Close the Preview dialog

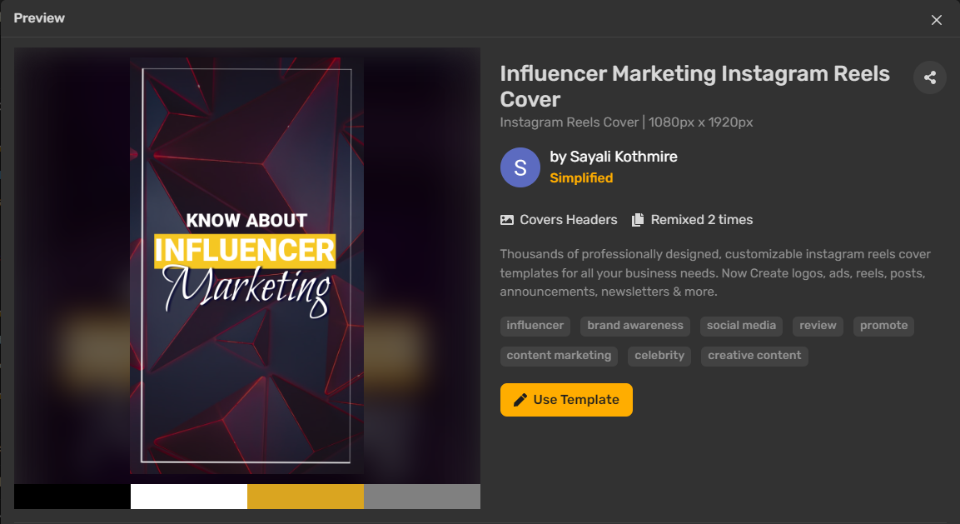[x=936, y=20]
